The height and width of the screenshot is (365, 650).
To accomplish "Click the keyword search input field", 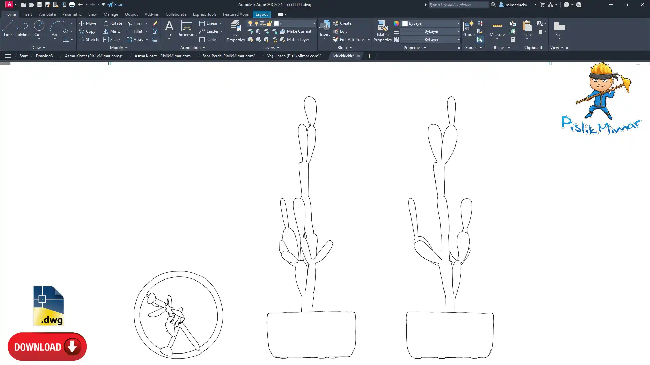I will [x=458, y=5].
